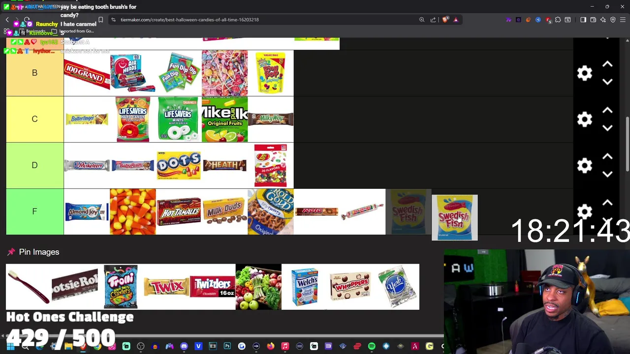Select the Almond Joy image

87,211
